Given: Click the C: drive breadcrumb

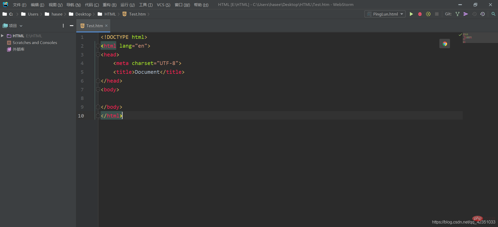Looking at the screenshot, I should coord(8,14).
